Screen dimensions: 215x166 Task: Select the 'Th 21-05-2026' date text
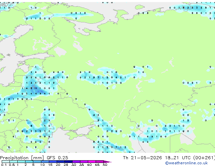click(x=142, y=158)
